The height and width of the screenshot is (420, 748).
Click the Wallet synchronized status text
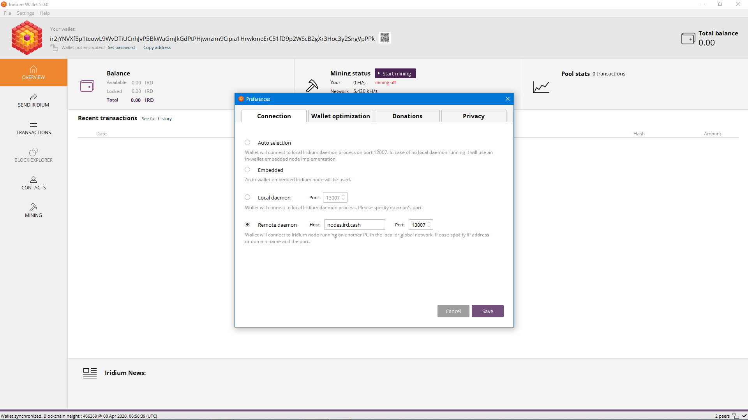pyautogui.click(x=79, y=416)
